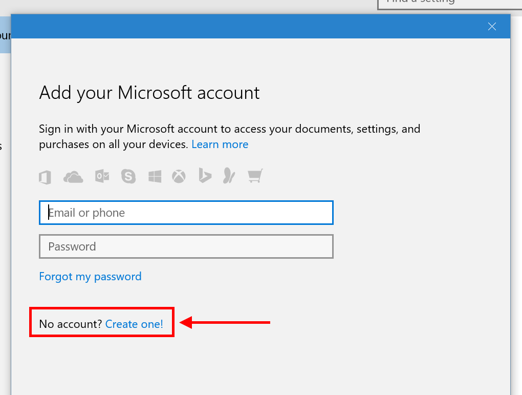Image resolution: width=522 pixels, height=395 pixels.
Task: Open the Learn more link
Action: 220,144
